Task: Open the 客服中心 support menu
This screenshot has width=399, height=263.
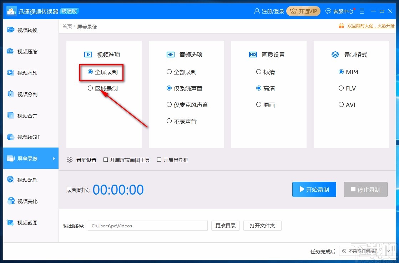Action: [x=339, y=11]
